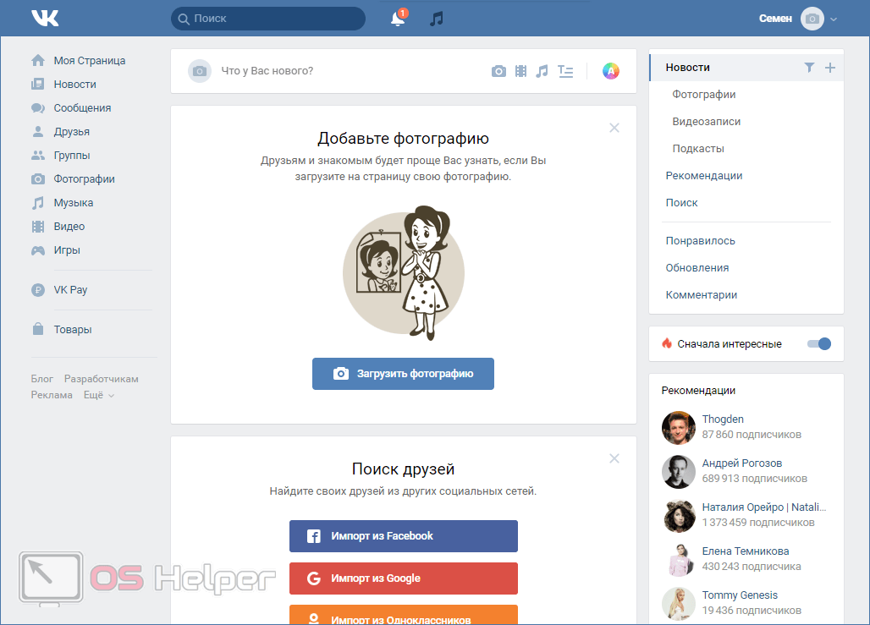Add a news tab with the plus icon

click(829, 68)
